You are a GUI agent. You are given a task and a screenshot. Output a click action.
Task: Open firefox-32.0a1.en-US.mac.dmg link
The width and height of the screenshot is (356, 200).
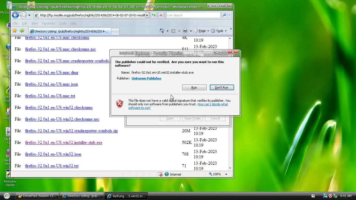point(51,72)
